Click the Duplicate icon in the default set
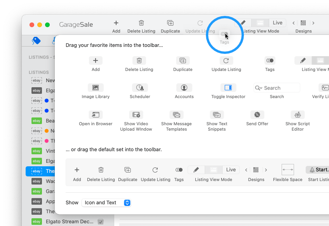 click(x=127, y=170)
